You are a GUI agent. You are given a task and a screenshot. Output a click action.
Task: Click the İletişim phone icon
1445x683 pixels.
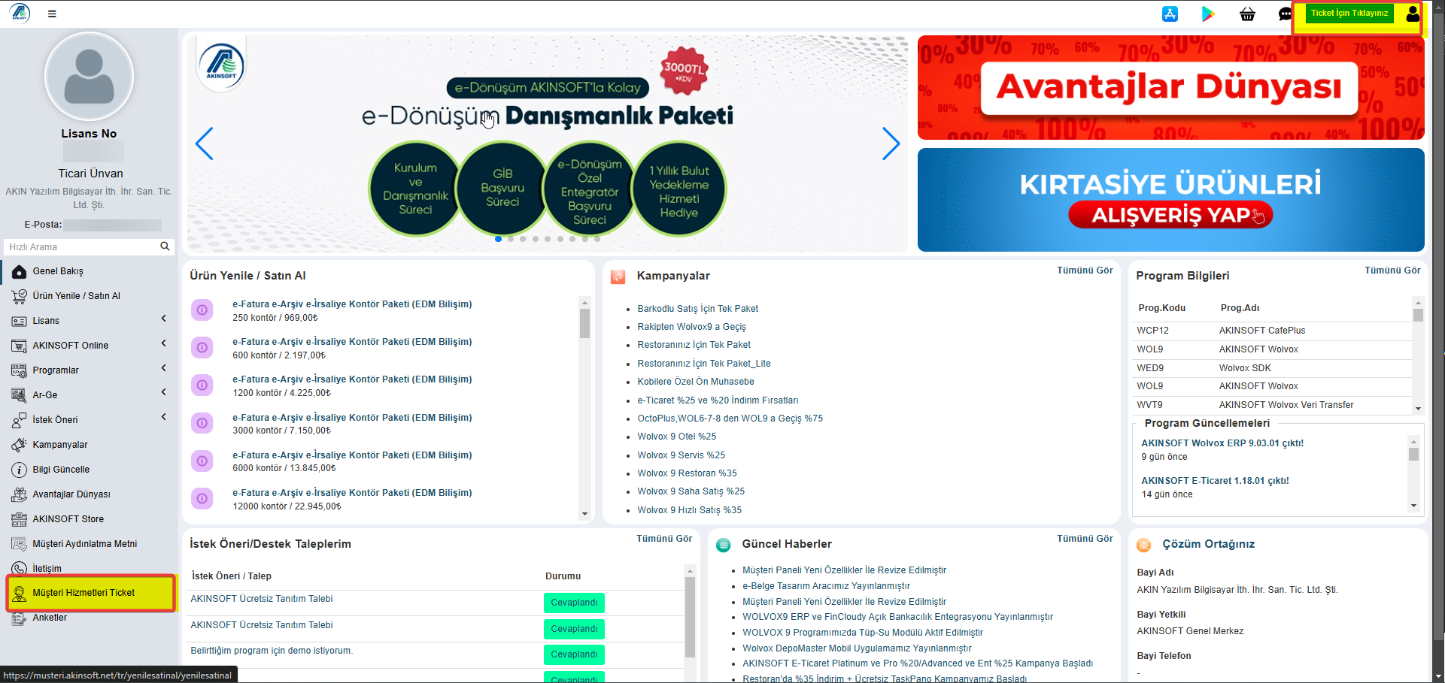click(x=20, y=569)
